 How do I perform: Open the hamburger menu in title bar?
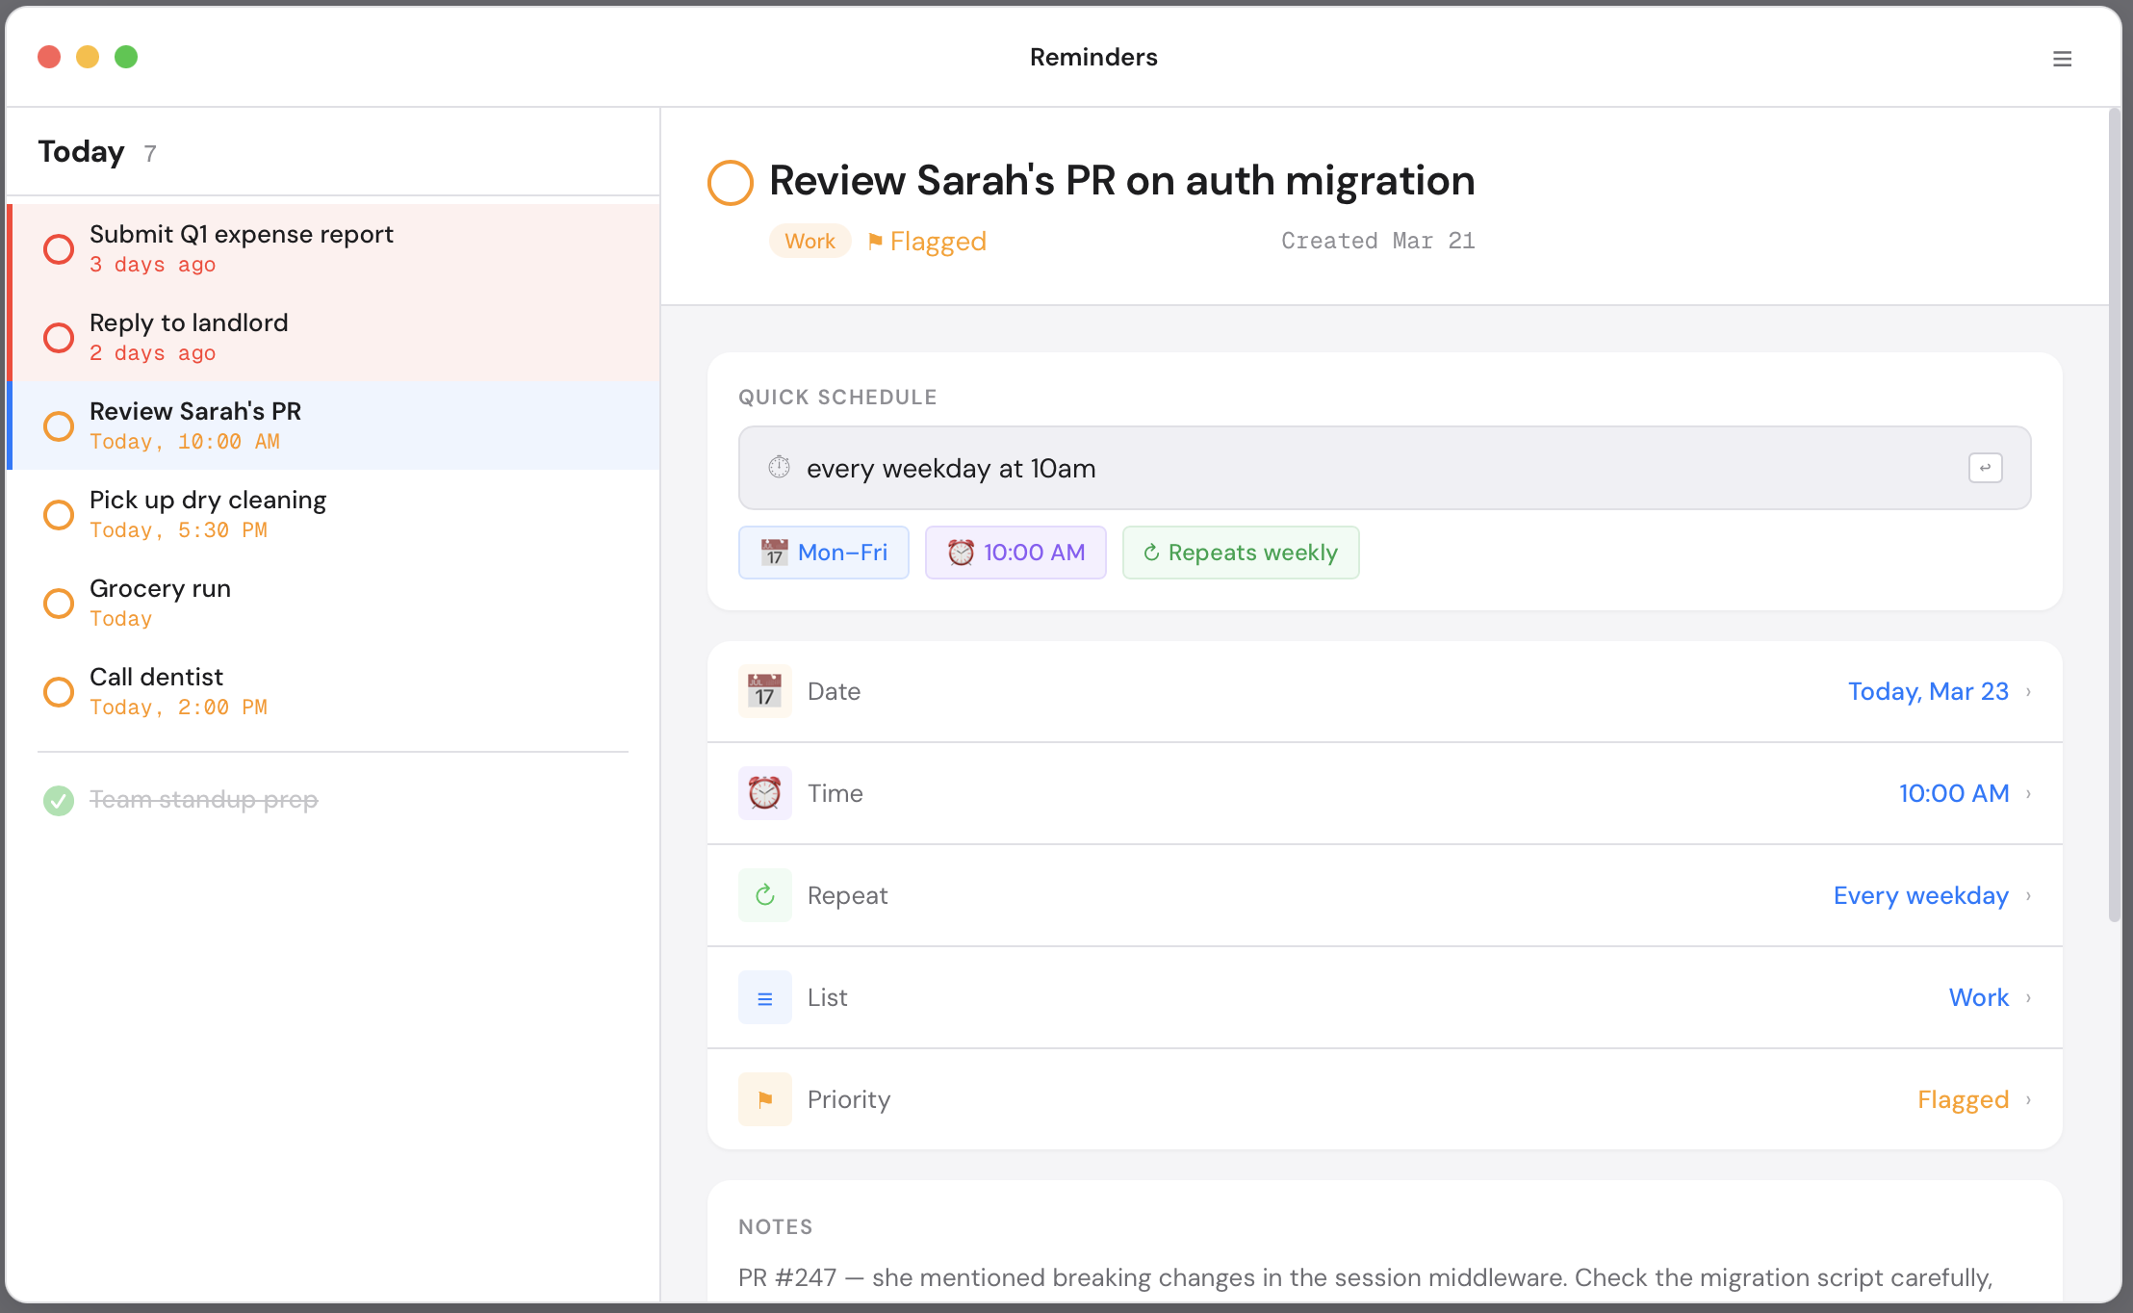2062,59
